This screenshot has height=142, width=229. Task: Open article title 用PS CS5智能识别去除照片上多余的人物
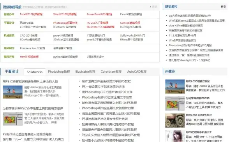30,82
